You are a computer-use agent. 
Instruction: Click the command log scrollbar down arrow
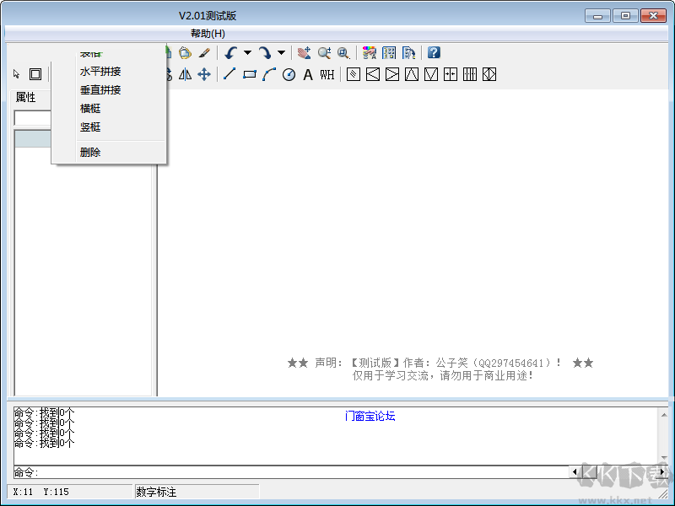(x=664, y=457)
